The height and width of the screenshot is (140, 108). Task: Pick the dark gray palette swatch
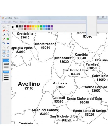pyautogui.click(x=20, y=26)
